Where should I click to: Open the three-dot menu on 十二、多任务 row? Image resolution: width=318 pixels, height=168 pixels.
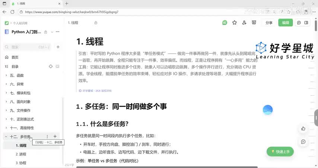pyautogui.click(x=47, y=137)
